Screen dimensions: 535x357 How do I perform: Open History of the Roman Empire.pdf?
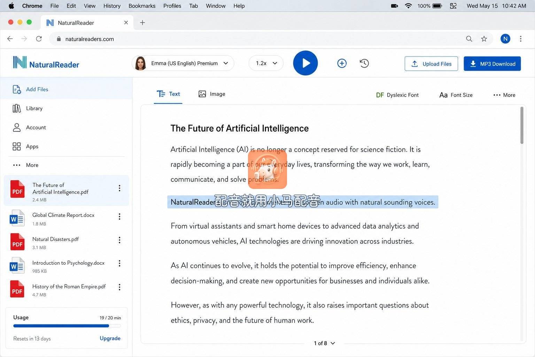[66, 290]
